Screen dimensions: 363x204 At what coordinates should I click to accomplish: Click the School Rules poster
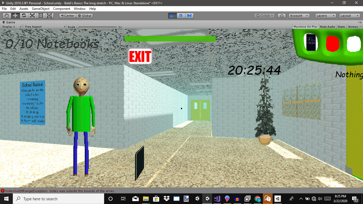tap(33, 103)
